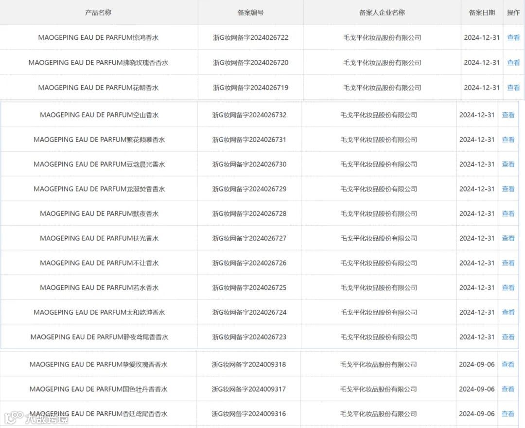The image size is (525, 428).
Task: Open 查看 link for 拂晓玫瑰香香水 row
Action: pyautogui.click(x=513, y=62)
